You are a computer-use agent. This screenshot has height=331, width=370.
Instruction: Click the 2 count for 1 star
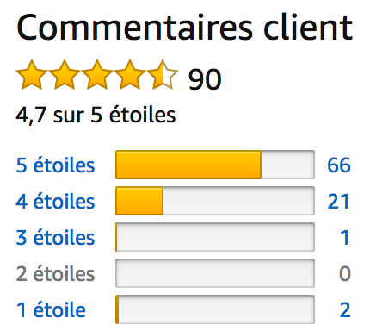345,310
